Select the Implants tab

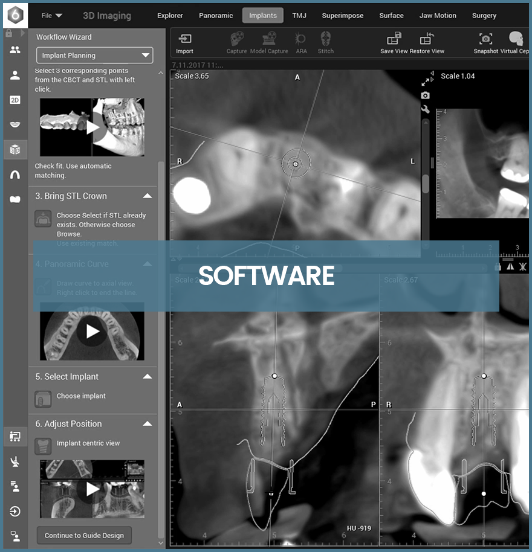[x=263, y=16]
